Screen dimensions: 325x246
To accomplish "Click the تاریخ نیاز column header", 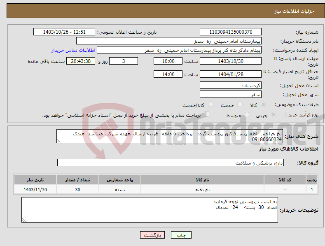I will pyautogui.click(x=35, y=180).
